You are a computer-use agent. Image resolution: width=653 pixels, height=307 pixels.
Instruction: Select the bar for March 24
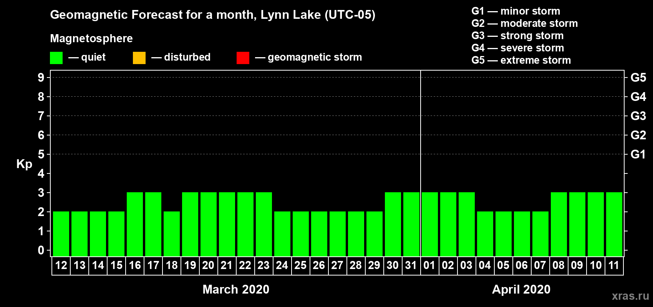click(x=282, y=234)
